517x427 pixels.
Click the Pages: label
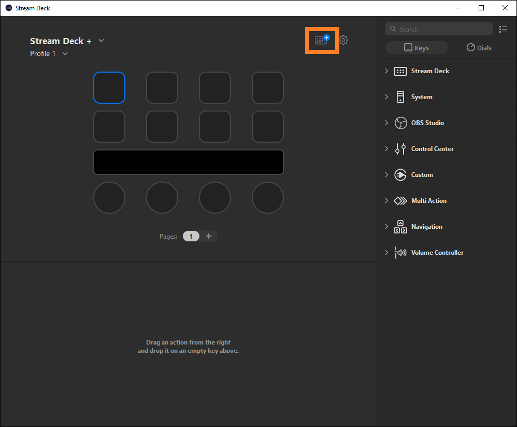click(168, 237)
